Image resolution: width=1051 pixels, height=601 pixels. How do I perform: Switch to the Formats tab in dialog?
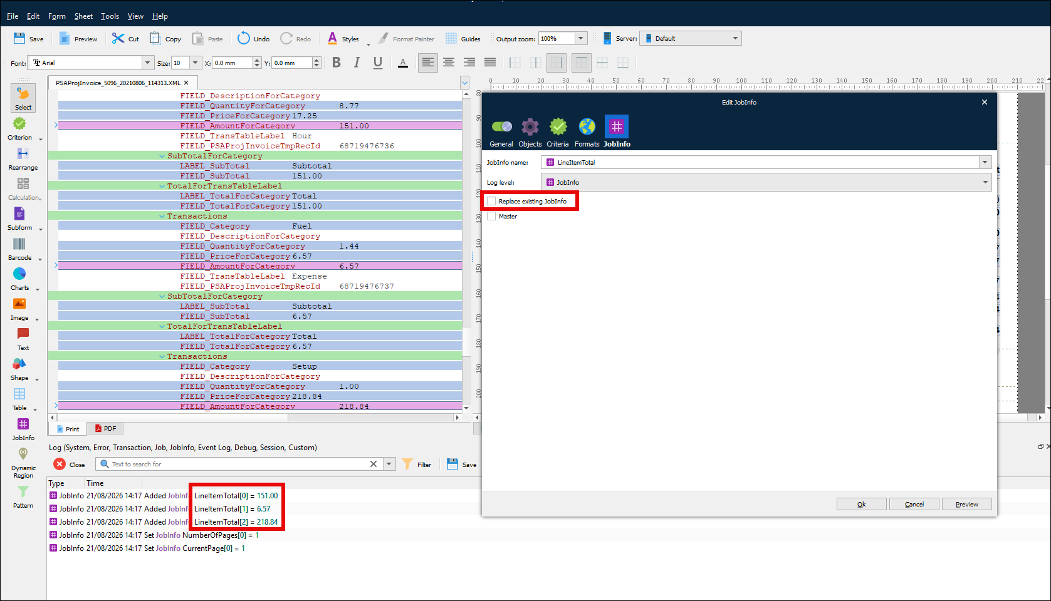pyautogui.click(x=587, y=133)
